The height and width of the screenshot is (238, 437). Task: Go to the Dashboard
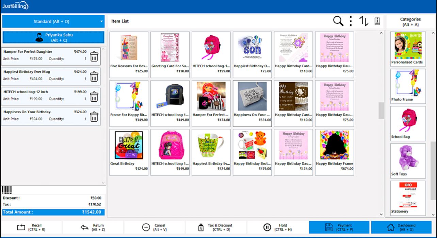coord(401,227)
